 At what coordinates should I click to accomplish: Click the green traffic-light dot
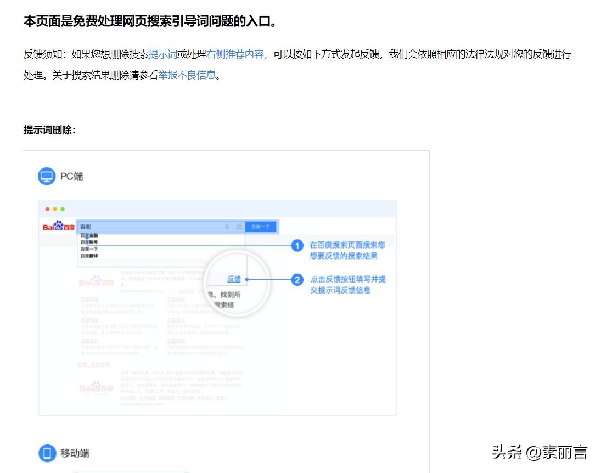click(61, 210)
